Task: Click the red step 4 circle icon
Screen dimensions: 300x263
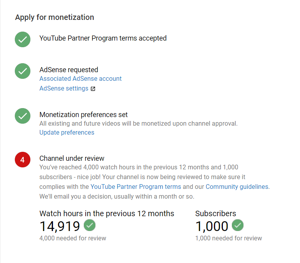Action: 23,160
